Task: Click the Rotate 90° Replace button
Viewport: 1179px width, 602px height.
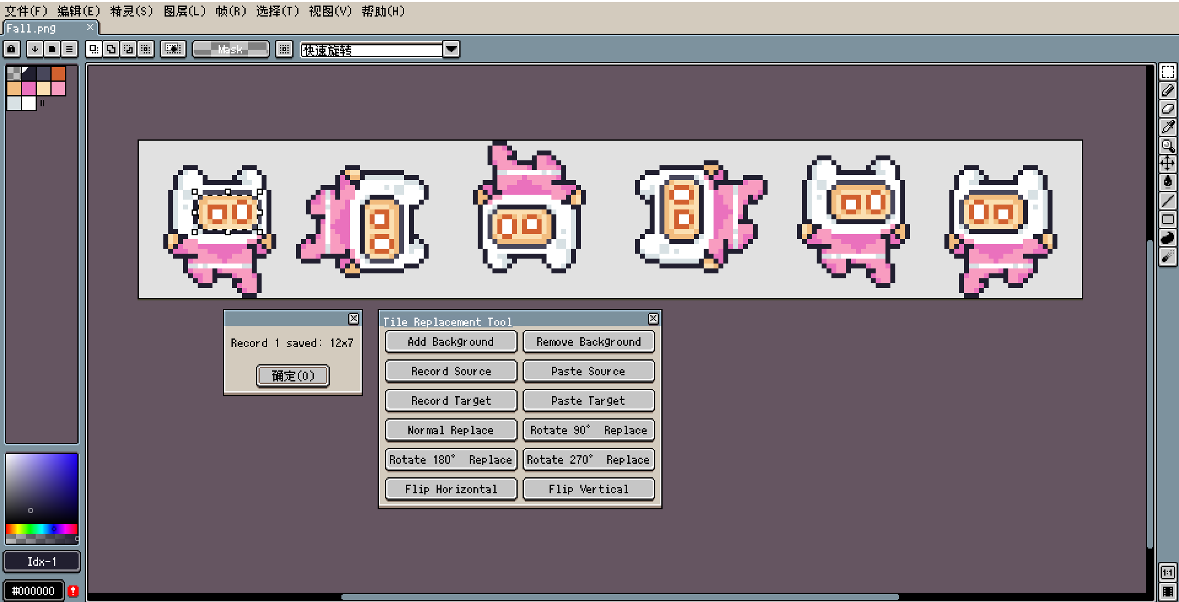Action: point(588,430)
